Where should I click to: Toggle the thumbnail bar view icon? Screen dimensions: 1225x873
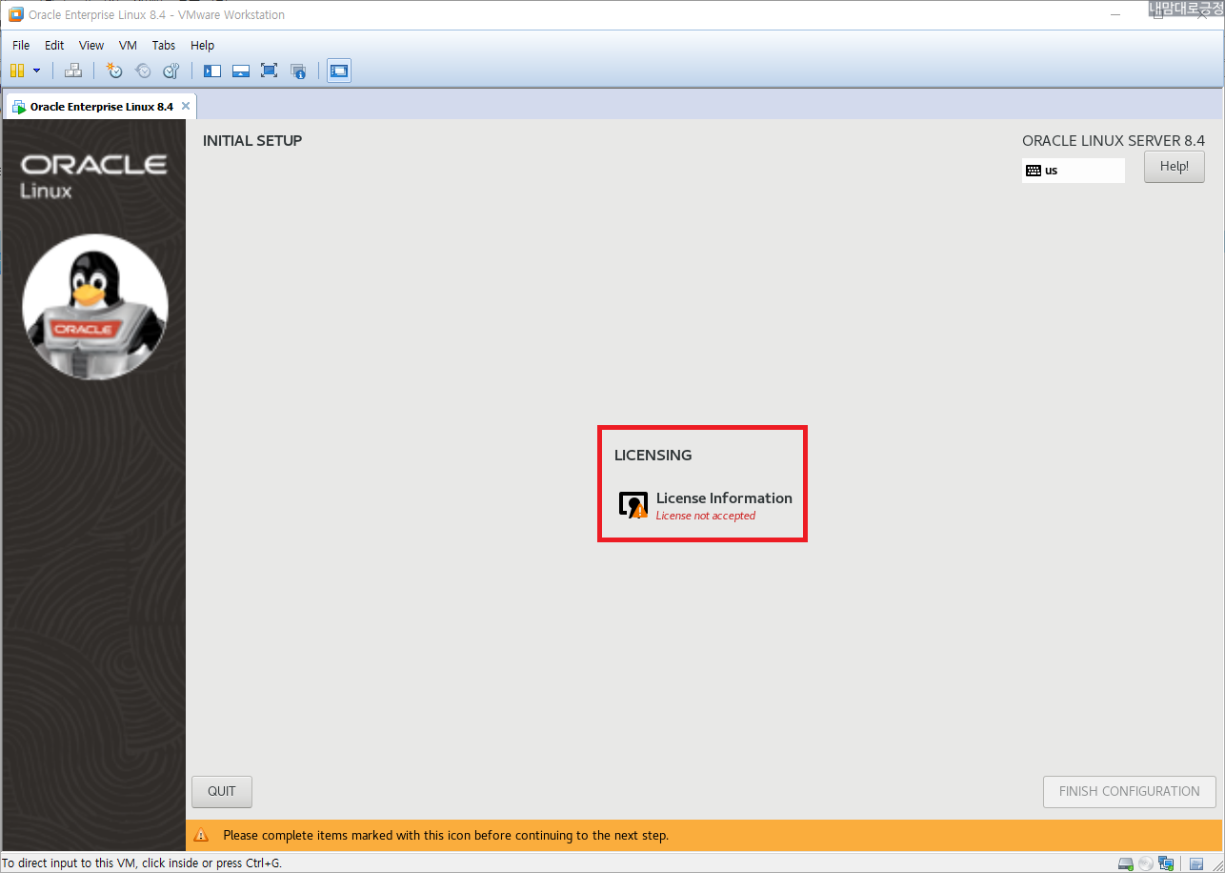(x=241, y=71)
